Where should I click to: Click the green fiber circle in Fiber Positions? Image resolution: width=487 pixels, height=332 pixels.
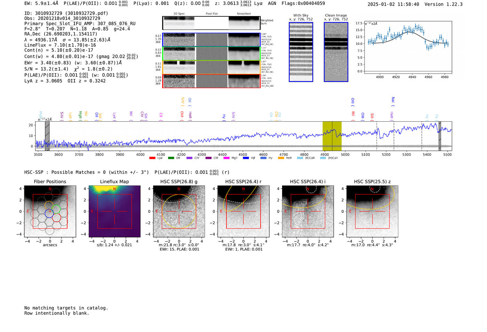click(56, 209)
